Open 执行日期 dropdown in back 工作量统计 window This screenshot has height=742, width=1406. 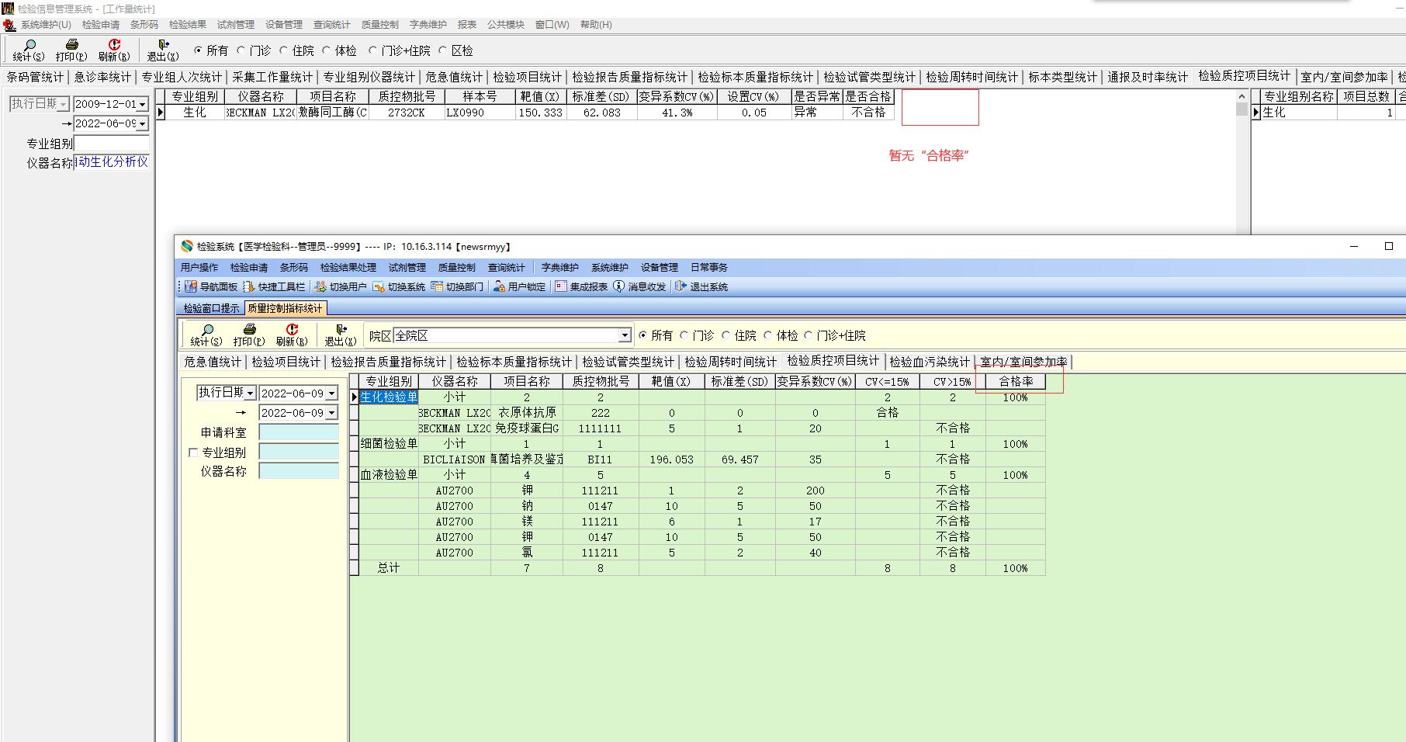coord(64,104)
